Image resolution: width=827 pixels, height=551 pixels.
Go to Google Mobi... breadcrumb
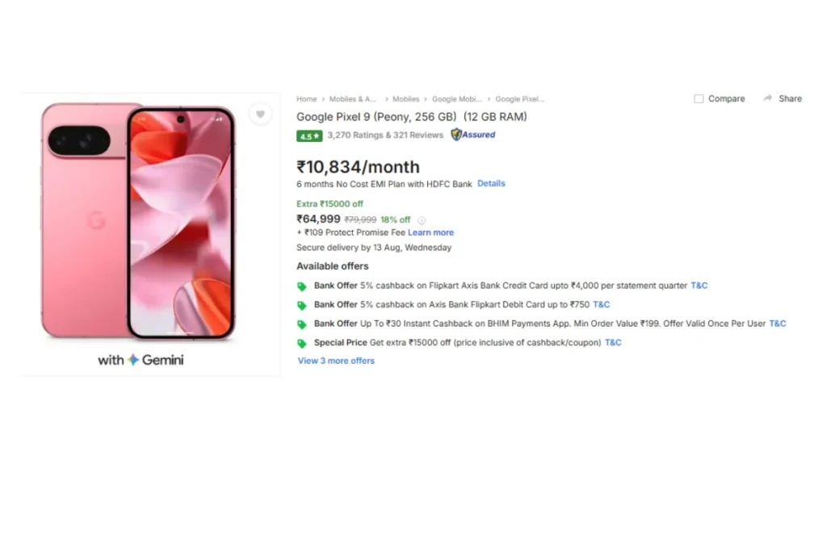457,99
